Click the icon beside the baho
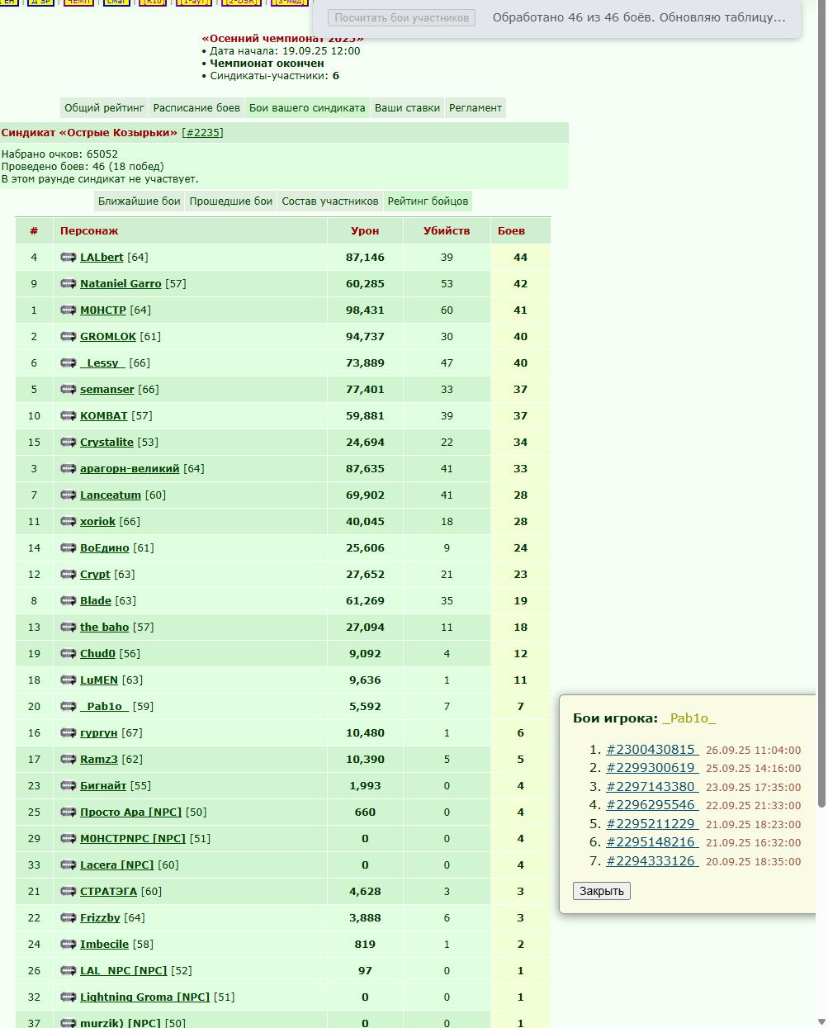Image resolution: width=828 pixels, height=1028 pixels. pyautogui.click(x=68, y=628)
